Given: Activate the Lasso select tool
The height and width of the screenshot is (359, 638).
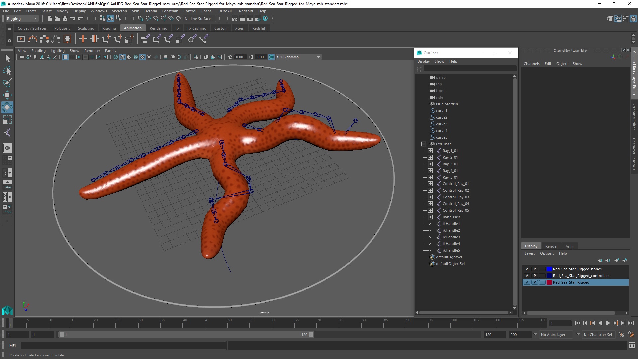Looking at the screenshot, I should (7, 70).
